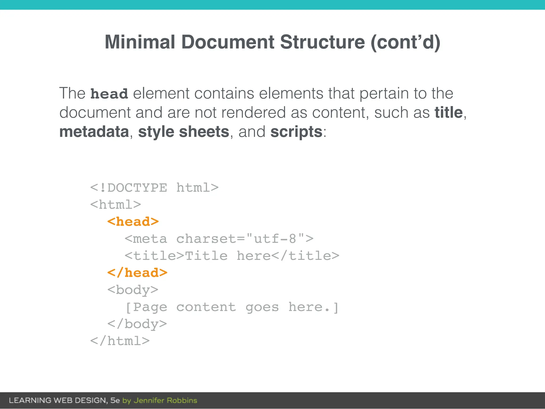
Task: Click the slide title 'Minimal Document Structure (cont'd)'
Action: [272, 42]
